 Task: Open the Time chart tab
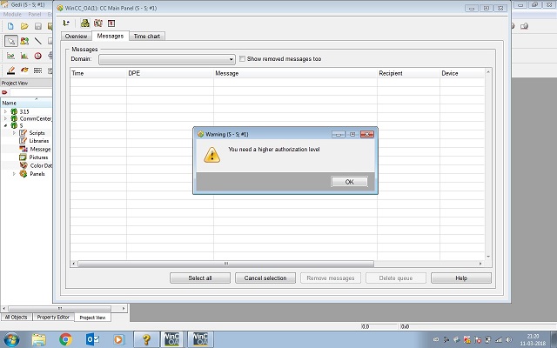pyautogui.click(x=147, y=37)
